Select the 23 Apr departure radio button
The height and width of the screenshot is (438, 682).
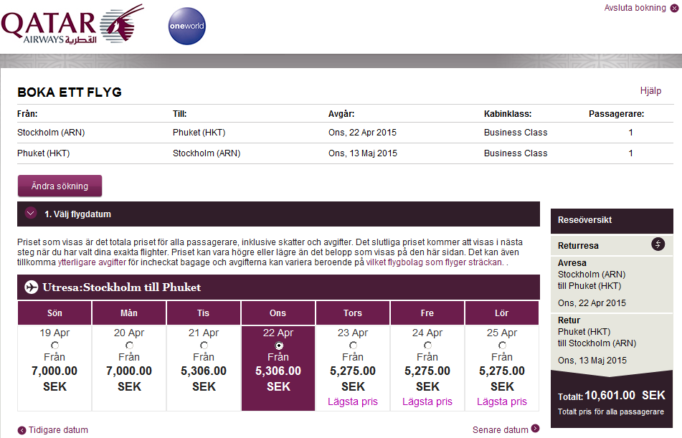[353, 346]
